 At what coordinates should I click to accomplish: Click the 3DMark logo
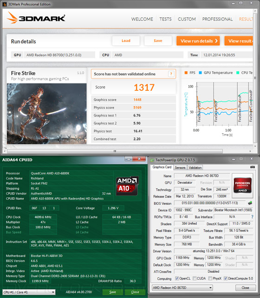[36, 18]
